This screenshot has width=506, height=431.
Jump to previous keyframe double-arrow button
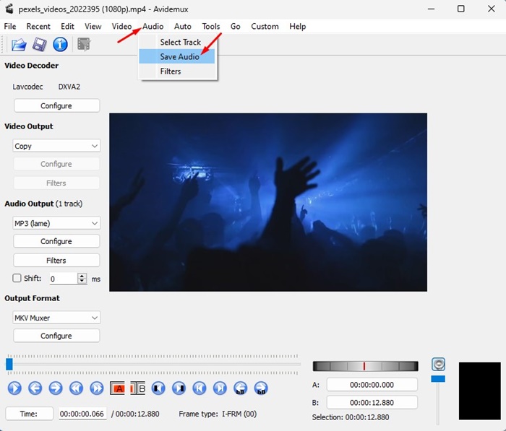pos(76,388)
